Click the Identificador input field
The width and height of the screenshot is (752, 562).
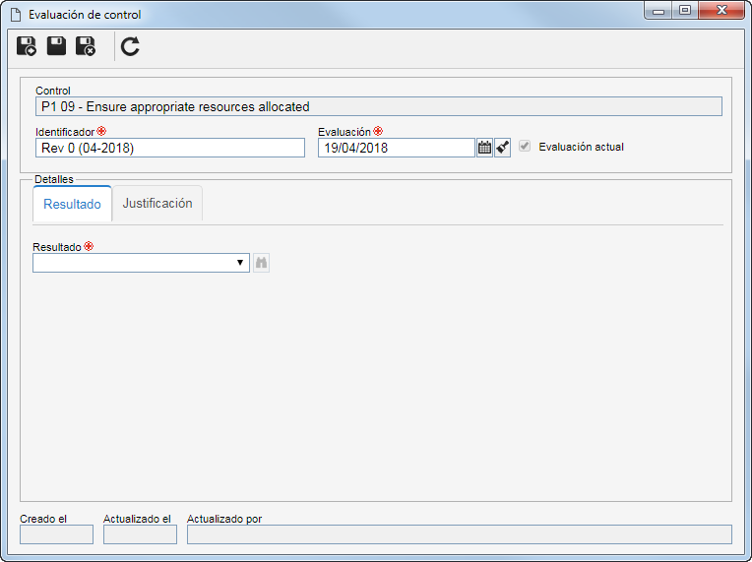(170, 148)
